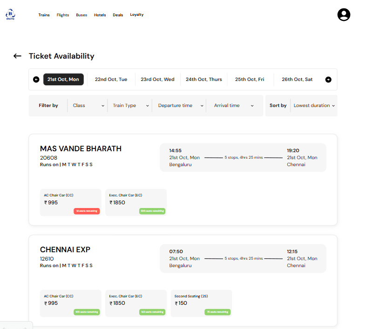
Task: Open the Flights menu
Action: tap(63, 15)
